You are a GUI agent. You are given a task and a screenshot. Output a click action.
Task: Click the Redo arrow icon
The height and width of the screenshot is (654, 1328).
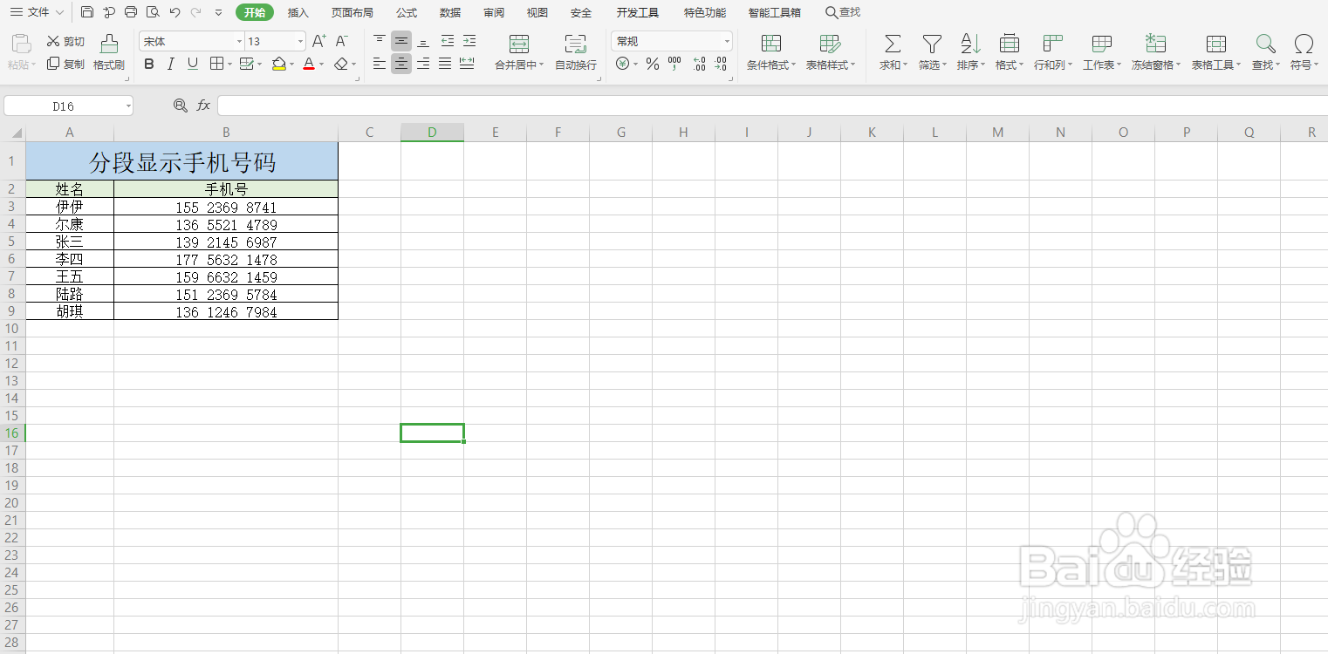tap(195, 12)
